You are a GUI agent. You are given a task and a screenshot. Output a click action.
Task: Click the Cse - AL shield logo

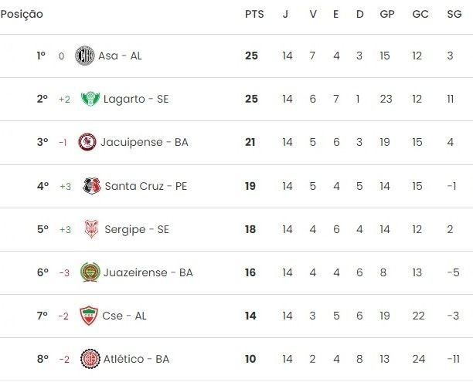click(x=89, y=316)
